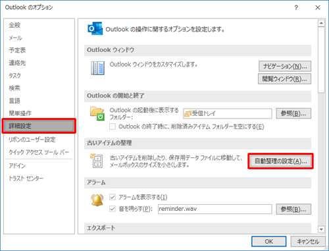This screenshot has width=329, height=251.
Task: Open the メール options category
Action: pos(15,38)
